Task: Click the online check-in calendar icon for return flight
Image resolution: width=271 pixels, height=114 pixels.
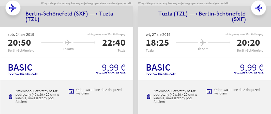Action: 209,91
